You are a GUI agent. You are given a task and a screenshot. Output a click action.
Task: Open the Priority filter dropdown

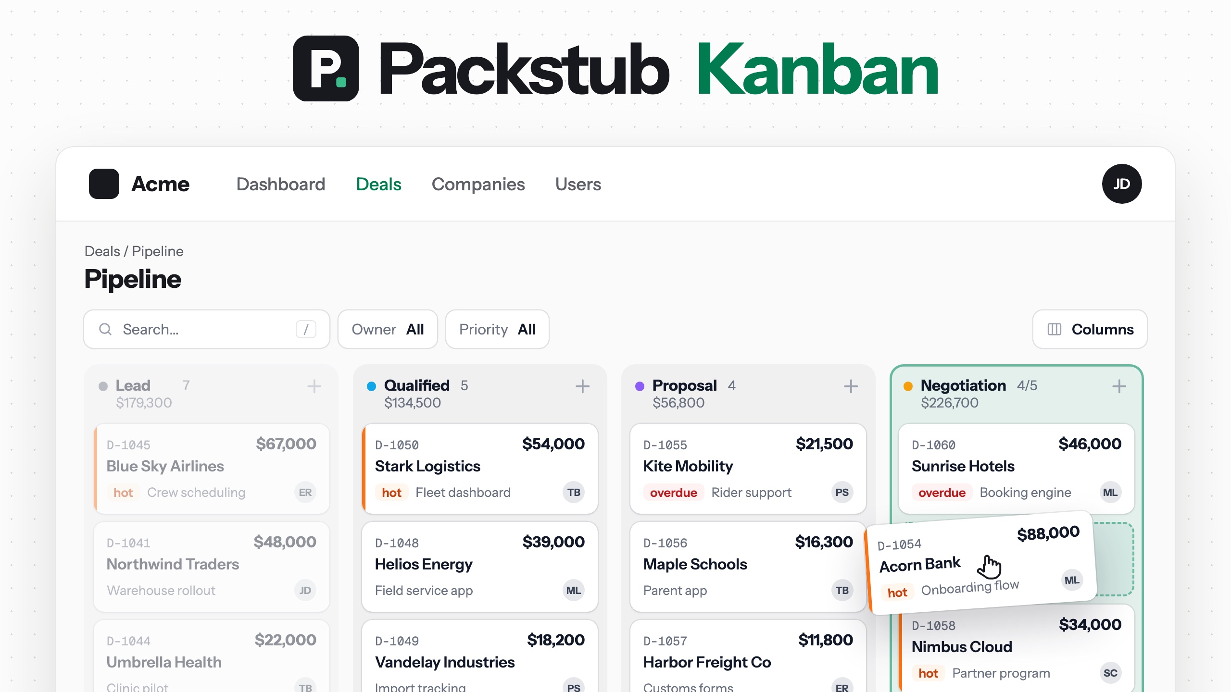click(497, 329)
